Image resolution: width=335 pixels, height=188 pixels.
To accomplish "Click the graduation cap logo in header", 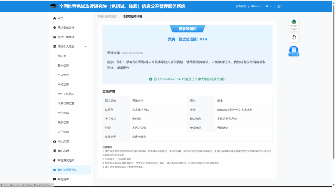I will tap(53, 6).
